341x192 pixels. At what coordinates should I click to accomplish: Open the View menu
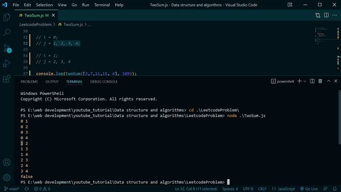(x=62, y=5)
